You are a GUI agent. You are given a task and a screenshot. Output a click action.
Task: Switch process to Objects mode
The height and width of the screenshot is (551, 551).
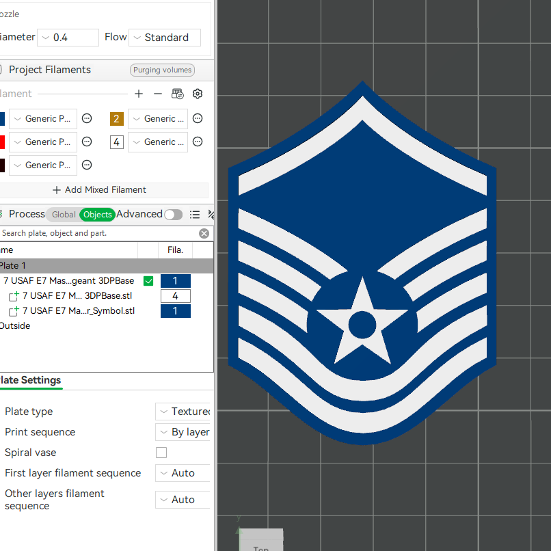[97, 215]
